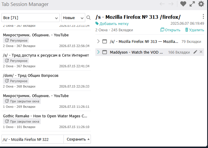Image resolution: width=208 pixels, height=148 pixels.
Task: Open the Новые sort dropdown
Action: 73,18
